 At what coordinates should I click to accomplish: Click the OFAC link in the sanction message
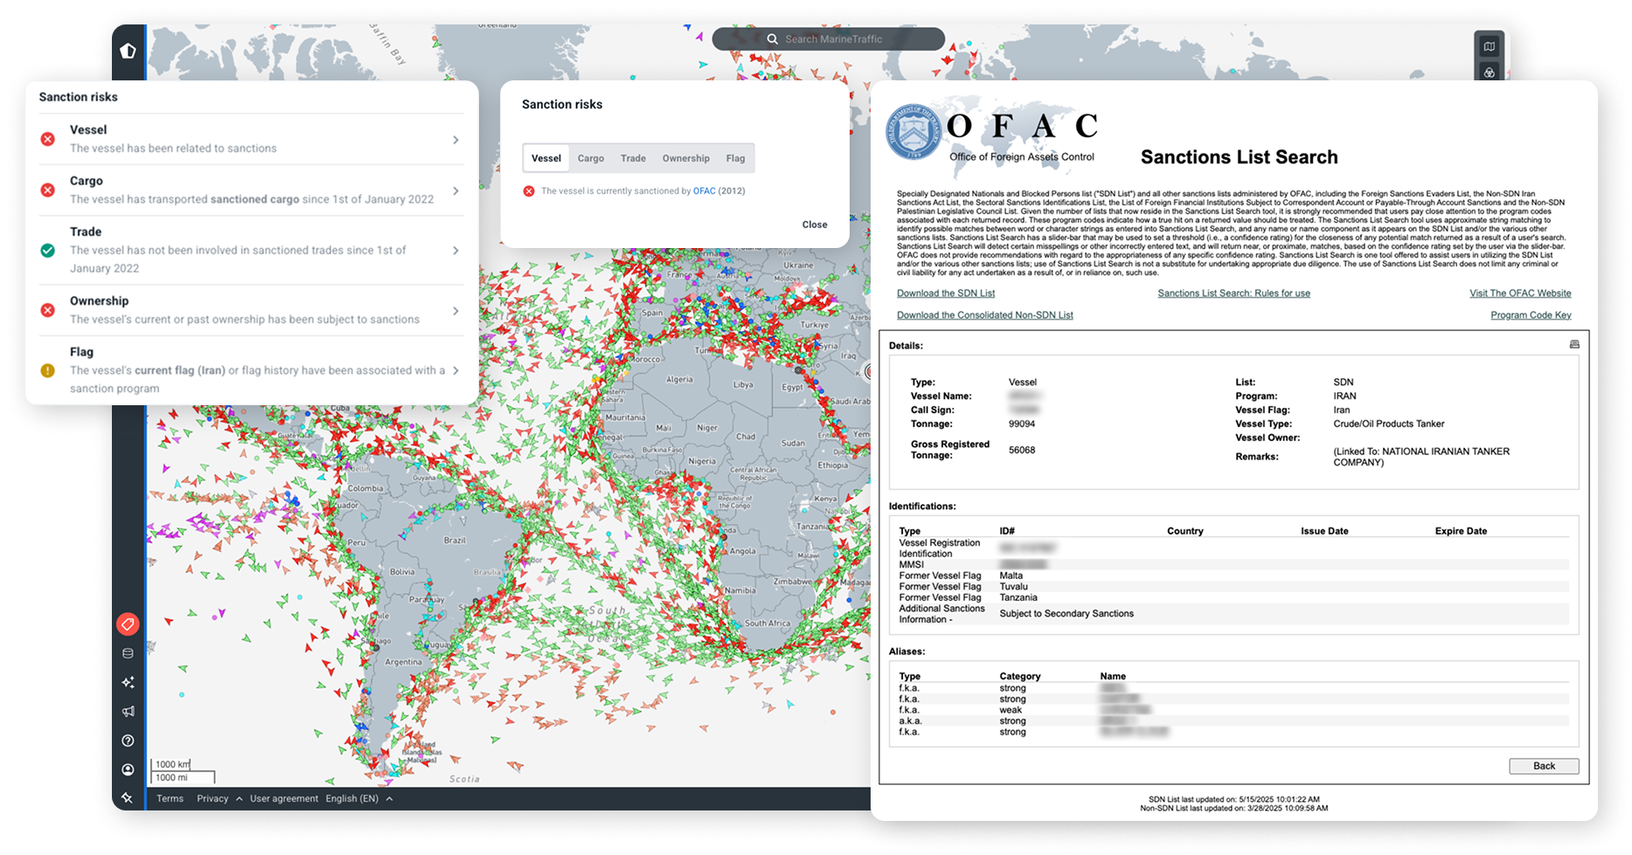pyautogui.click(x=704, y=191)
